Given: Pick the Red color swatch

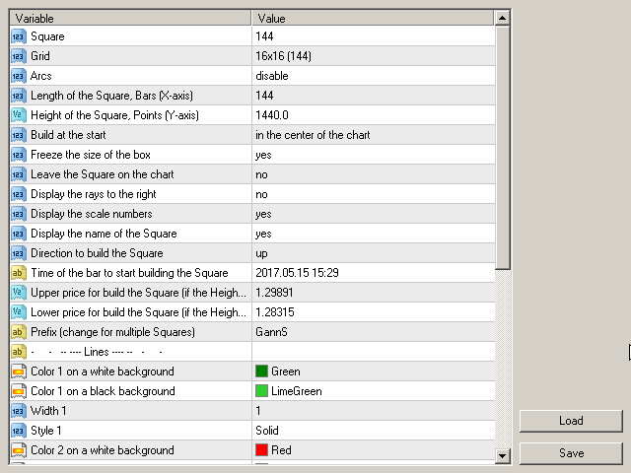Looking at the screenshot, I should pos(261,450).
